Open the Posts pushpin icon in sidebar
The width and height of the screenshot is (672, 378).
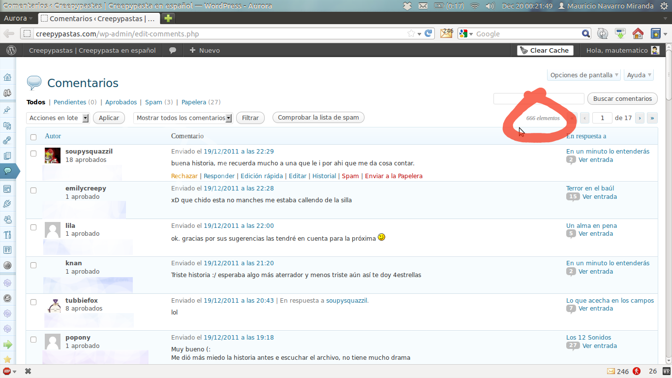point(7,109)
